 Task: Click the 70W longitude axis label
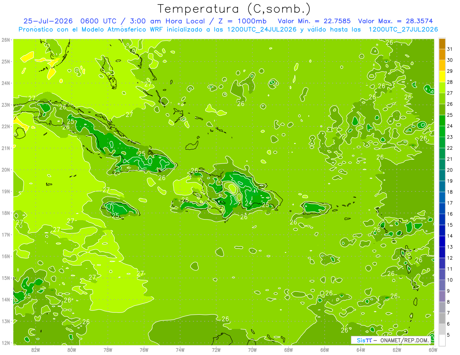coord(252,350)
